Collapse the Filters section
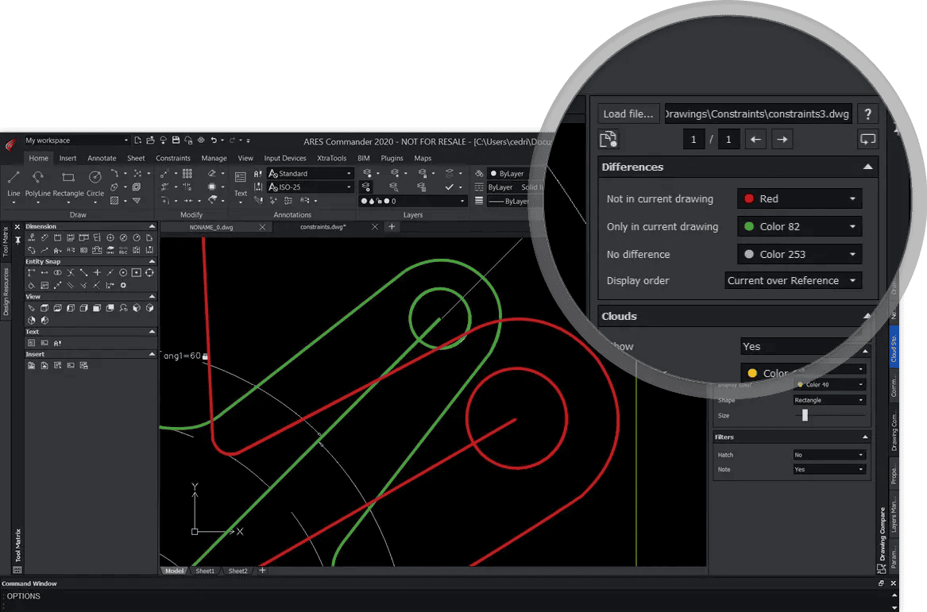Screen dimensions: 927x612 tap(865, 437)
